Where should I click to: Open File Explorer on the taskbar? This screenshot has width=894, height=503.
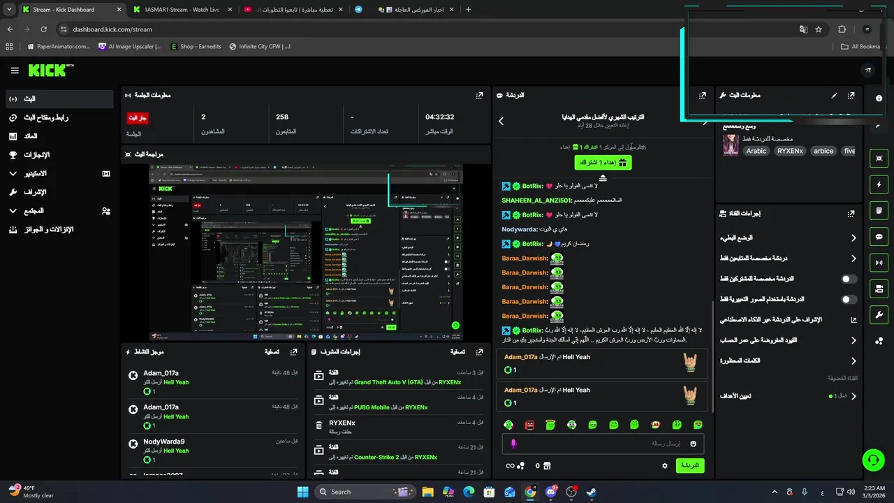click(x=427, y=492)
